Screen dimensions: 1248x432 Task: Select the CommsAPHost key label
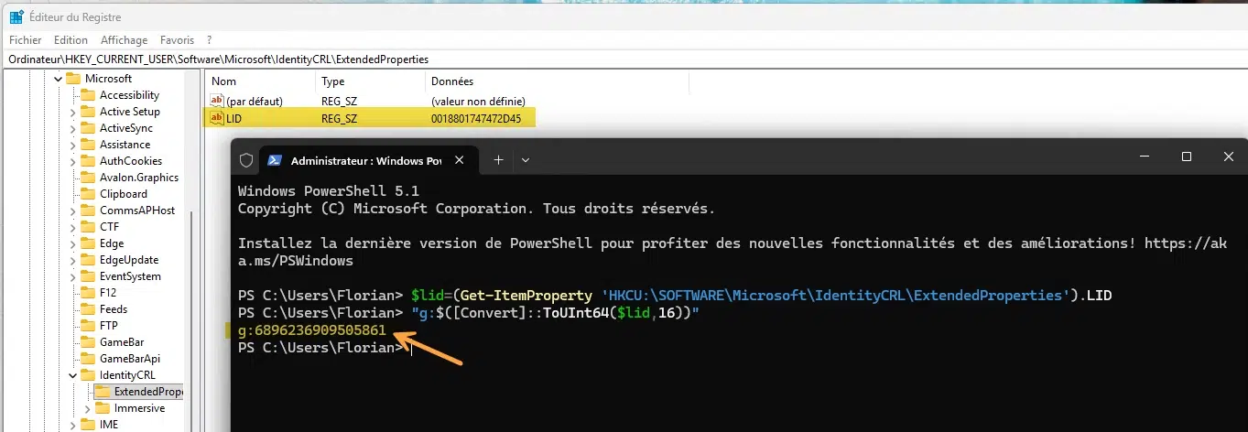point(137,211)
